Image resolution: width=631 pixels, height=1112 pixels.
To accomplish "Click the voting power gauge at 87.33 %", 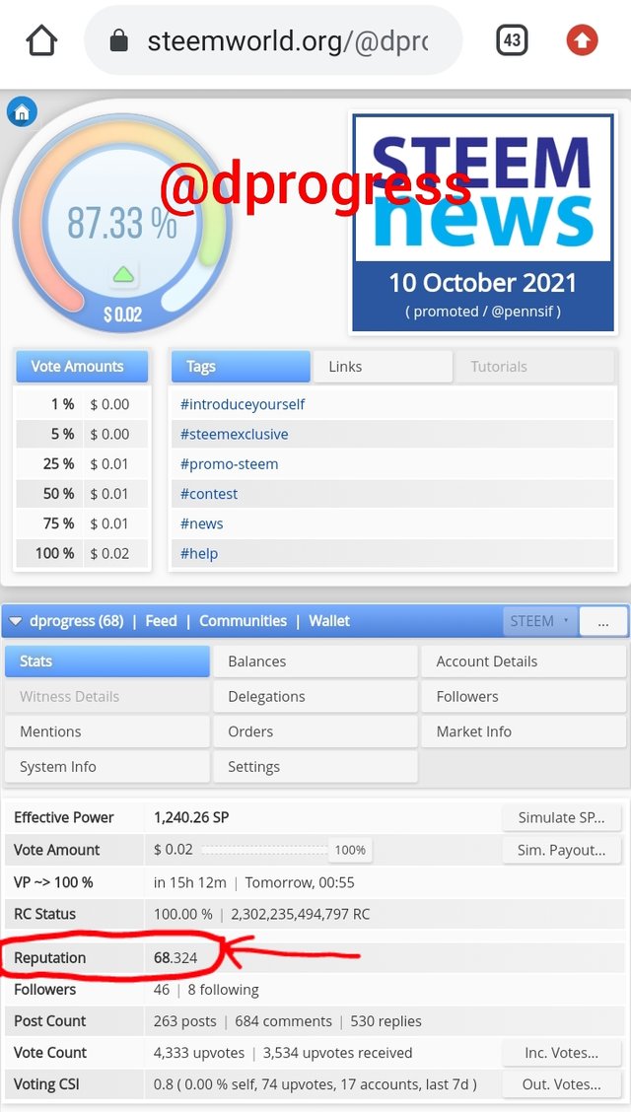I will (x=122, y=222).
